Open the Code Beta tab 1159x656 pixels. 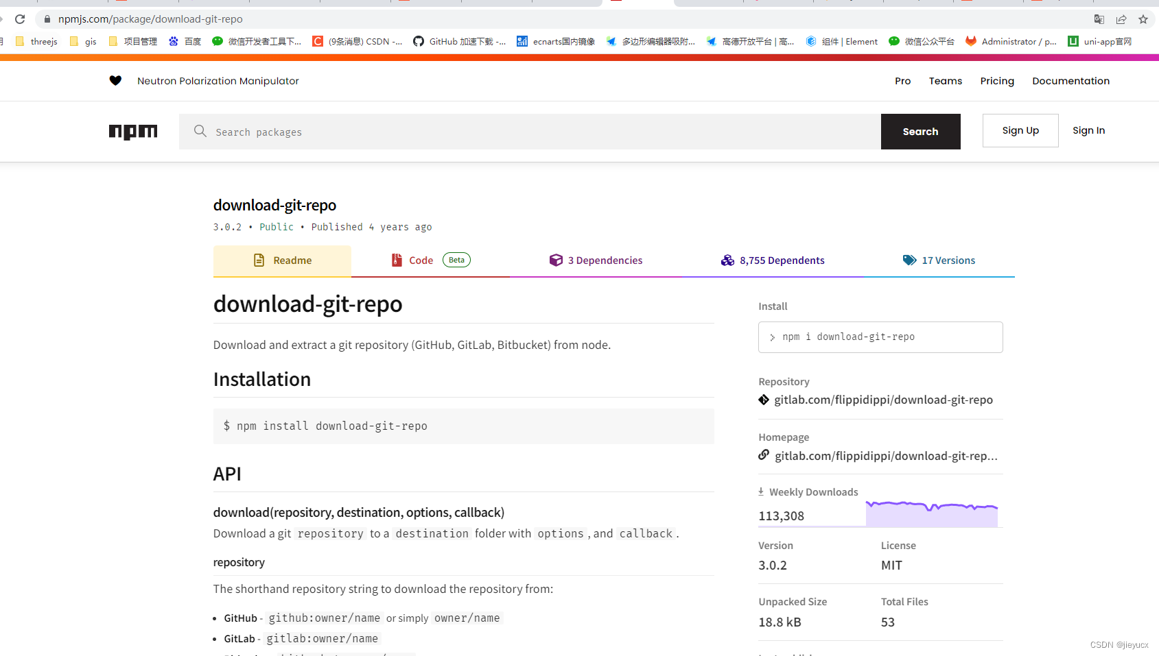(430, 260)
